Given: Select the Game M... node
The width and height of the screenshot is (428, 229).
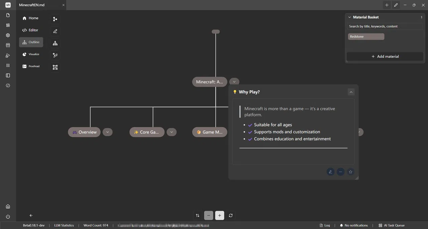Looking at the screenshot, I should point(210,132).
